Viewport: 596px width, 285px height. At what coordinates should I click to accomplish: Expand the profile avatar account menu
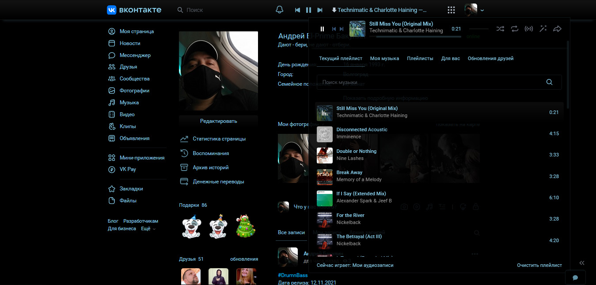point(475,10)
